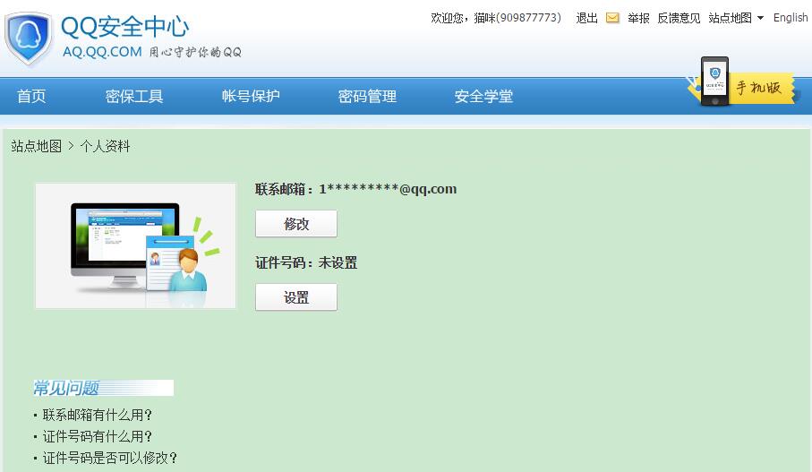Click the QQ Security Center shield logo
The height and width of the screenshot is (472, 812).
29,39
